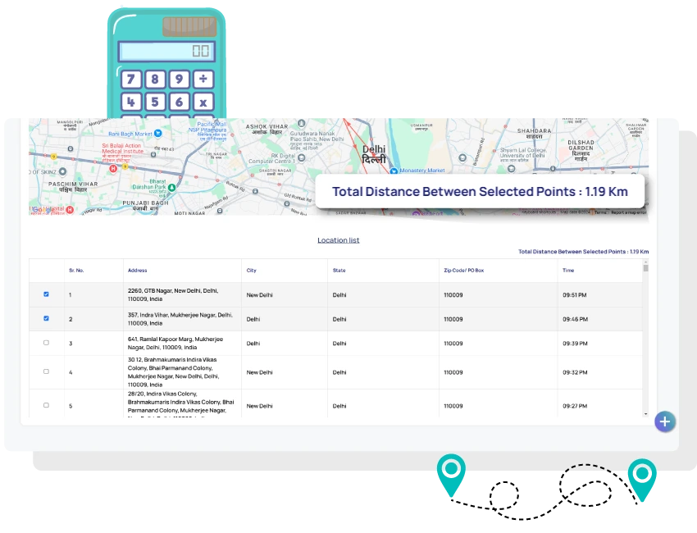Select hospital marker near Sri Balaji Action Medical Institute
The image size is (697, 533).
pos(112,169)
